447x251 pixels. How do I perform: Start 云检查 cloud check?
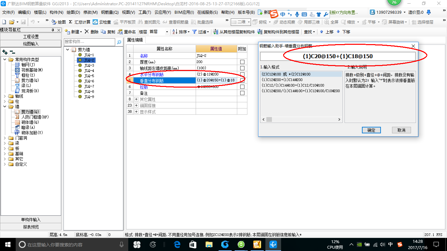pos(102,22)
